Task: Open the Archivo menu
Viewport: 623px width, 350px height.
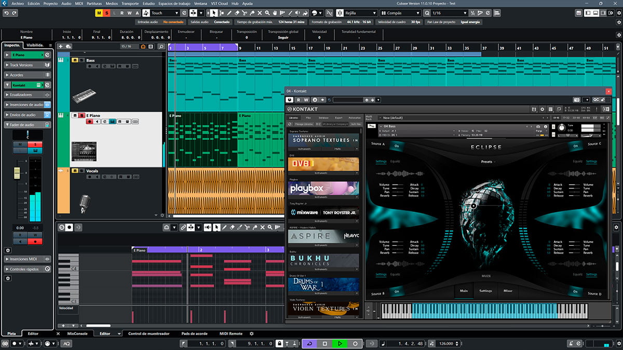Action: coord(17,3)
